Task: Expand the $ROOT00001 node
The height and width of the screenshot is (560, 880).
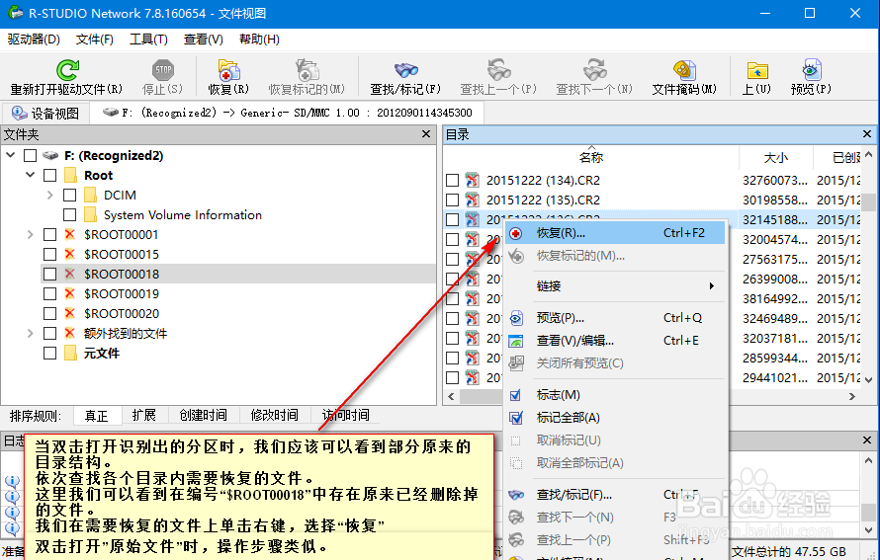Action: 31,234
